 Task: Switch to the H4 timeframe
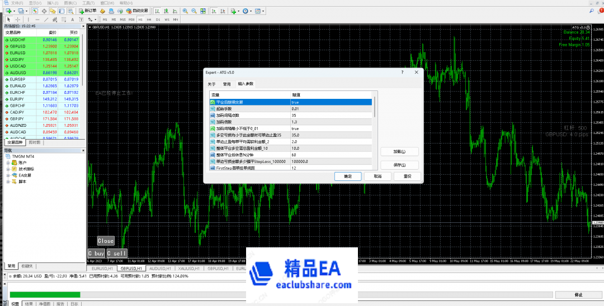(149, 20)
